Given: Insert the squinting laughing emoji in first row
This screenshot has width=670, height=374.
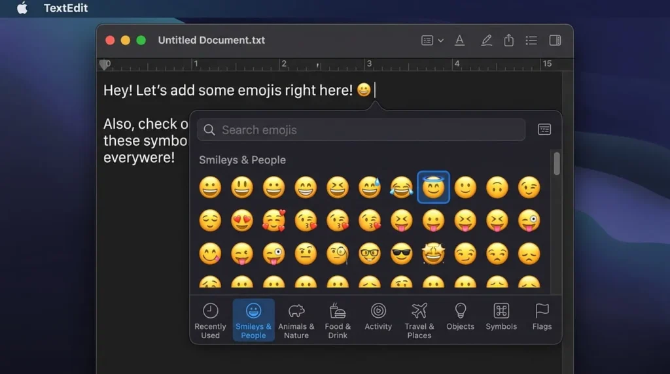Looking at the screenshot, I should (x=338, y=188).
